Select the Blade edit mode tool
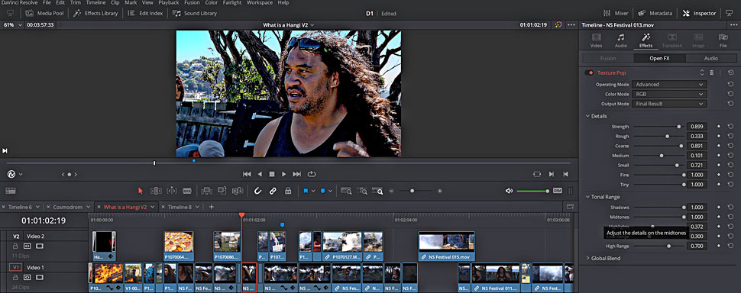 tap(187, 191)
